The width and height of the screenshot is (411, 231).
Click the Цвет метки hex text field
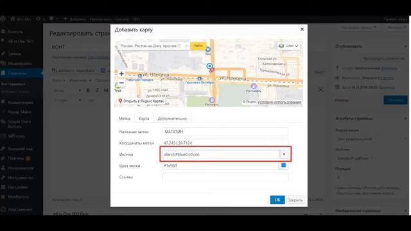point(220,166)
